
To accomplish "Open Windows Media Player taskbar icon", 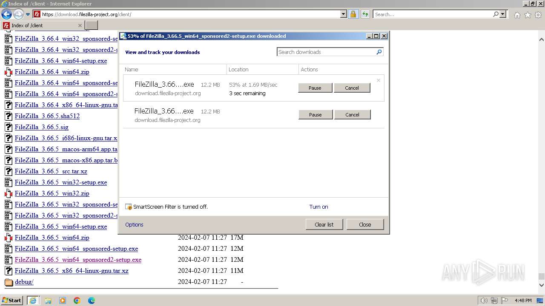I will coord(63,300).
